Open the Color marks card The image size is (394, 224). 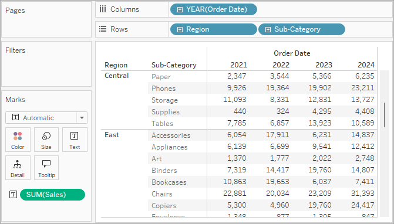tap(18, 140)
